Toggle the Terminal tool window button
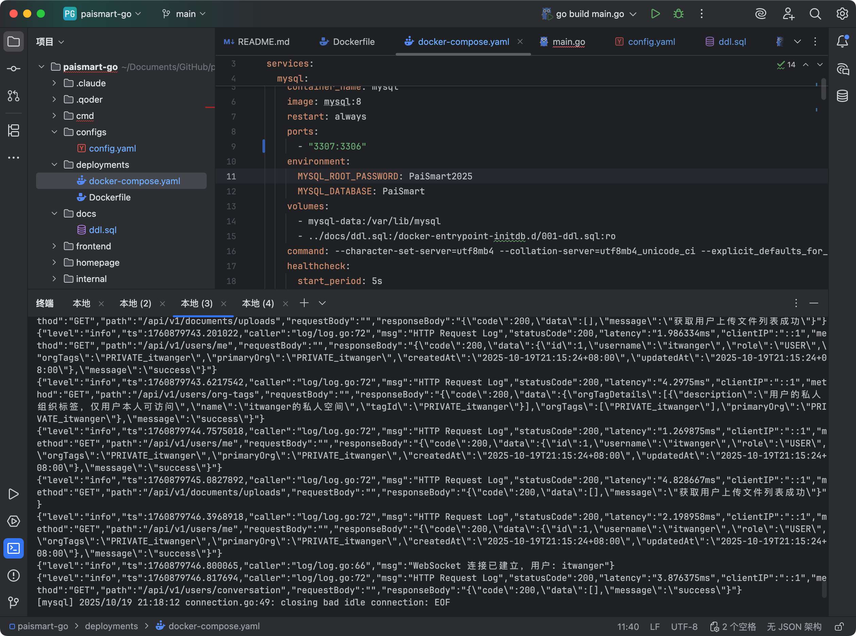This screenshot has height=636, width=856. (14, 548)
